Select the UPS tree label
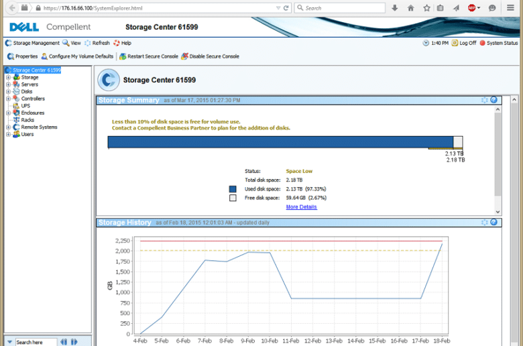Viewport: 523px width, 346px height. click(x=25, y=106)
